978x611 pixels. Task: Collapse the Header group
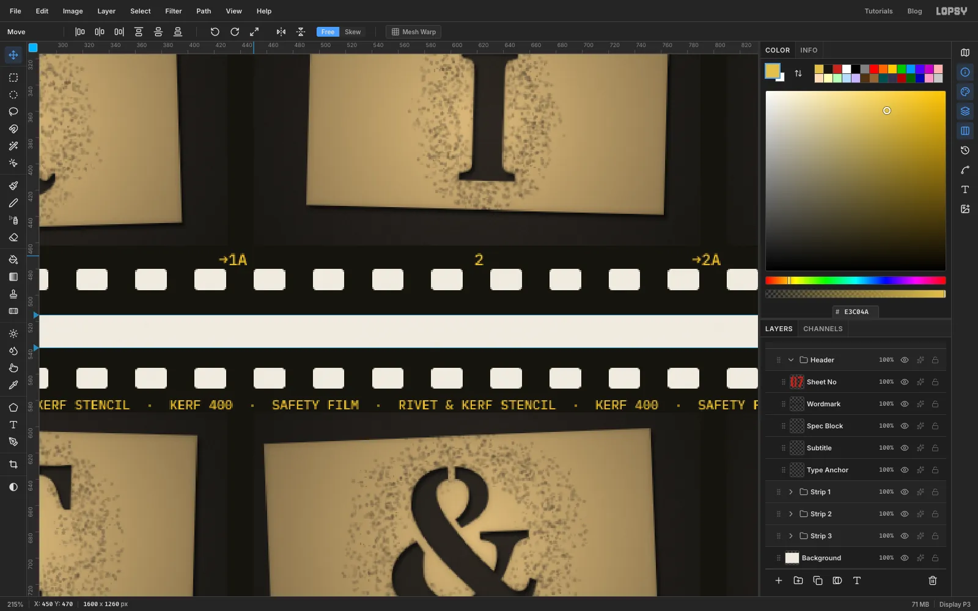pos(791,360)
